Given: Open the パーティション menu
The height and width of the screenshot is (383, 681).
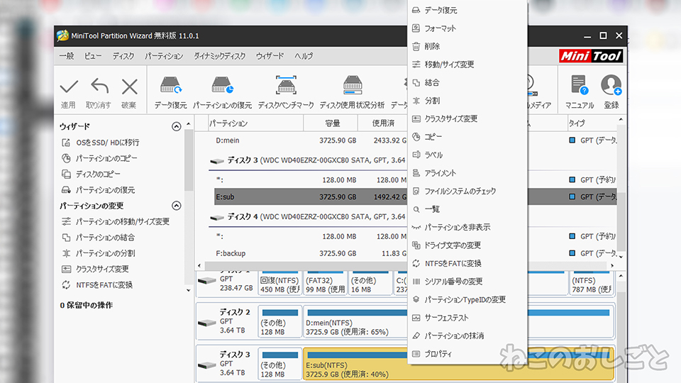Looking at the screenshot, I should (x=164, y=56).
